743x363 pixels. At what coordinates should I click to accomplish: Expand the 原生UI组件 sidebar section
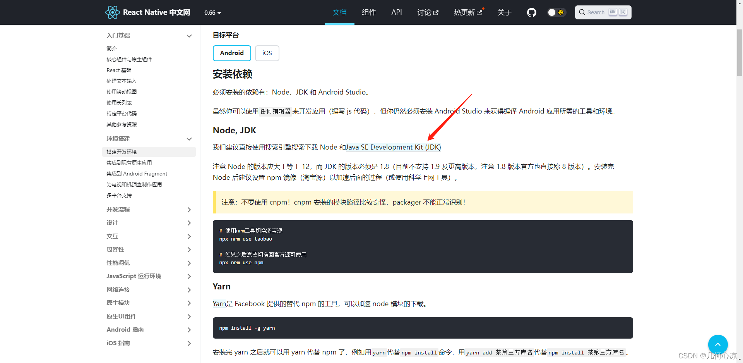149,317
